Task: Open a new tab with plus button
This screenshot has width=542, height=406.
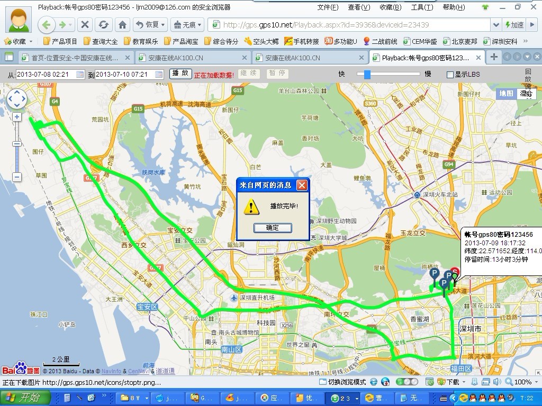Action: pyautogui.click(x=494, y=57)
